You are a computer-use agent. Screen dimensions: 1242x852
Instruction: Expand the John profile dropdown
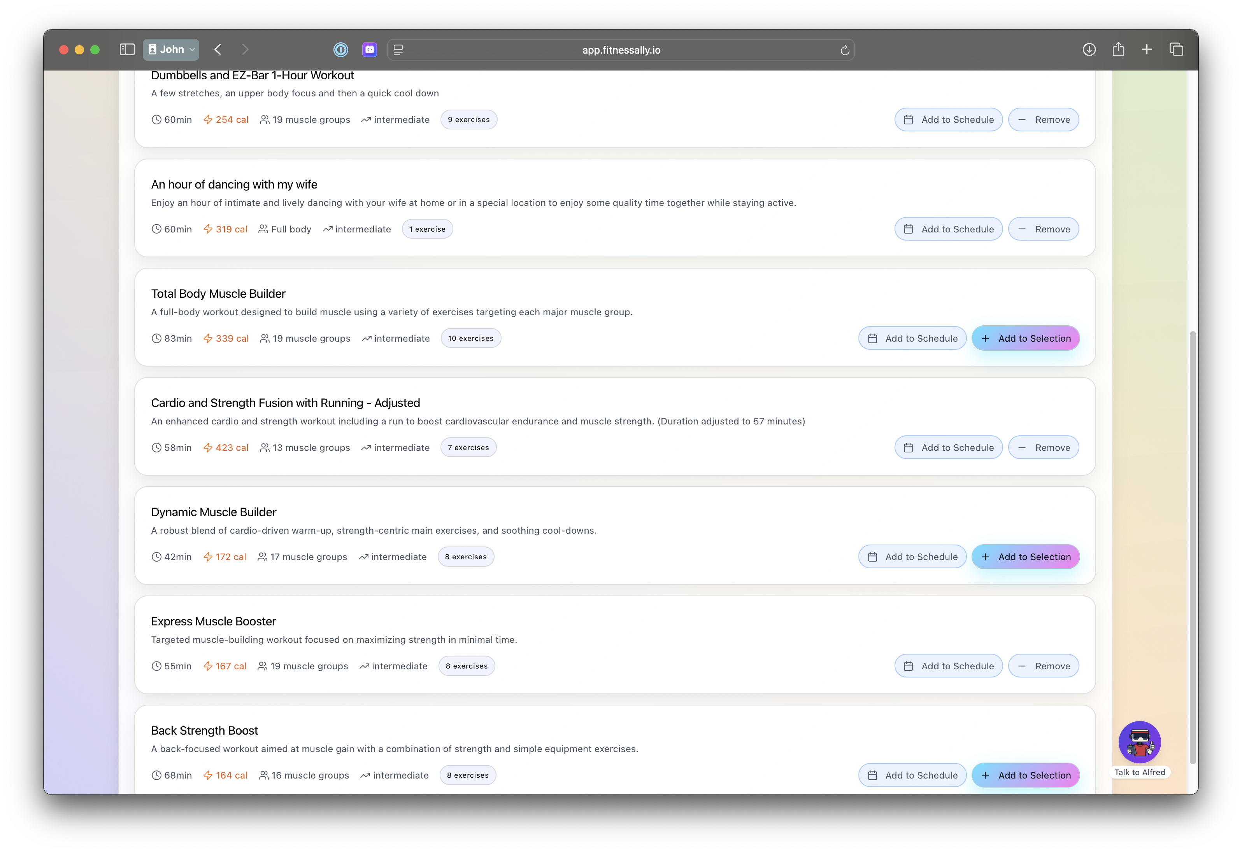pos(171,50)
